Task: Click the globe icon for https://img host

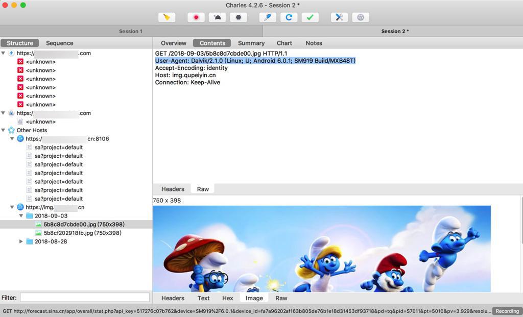Action: [20, 207]
